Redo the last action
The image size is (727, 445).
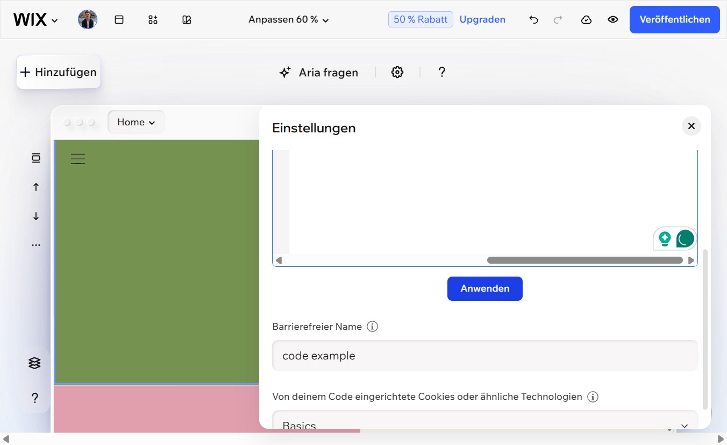(x=558, y=19)
